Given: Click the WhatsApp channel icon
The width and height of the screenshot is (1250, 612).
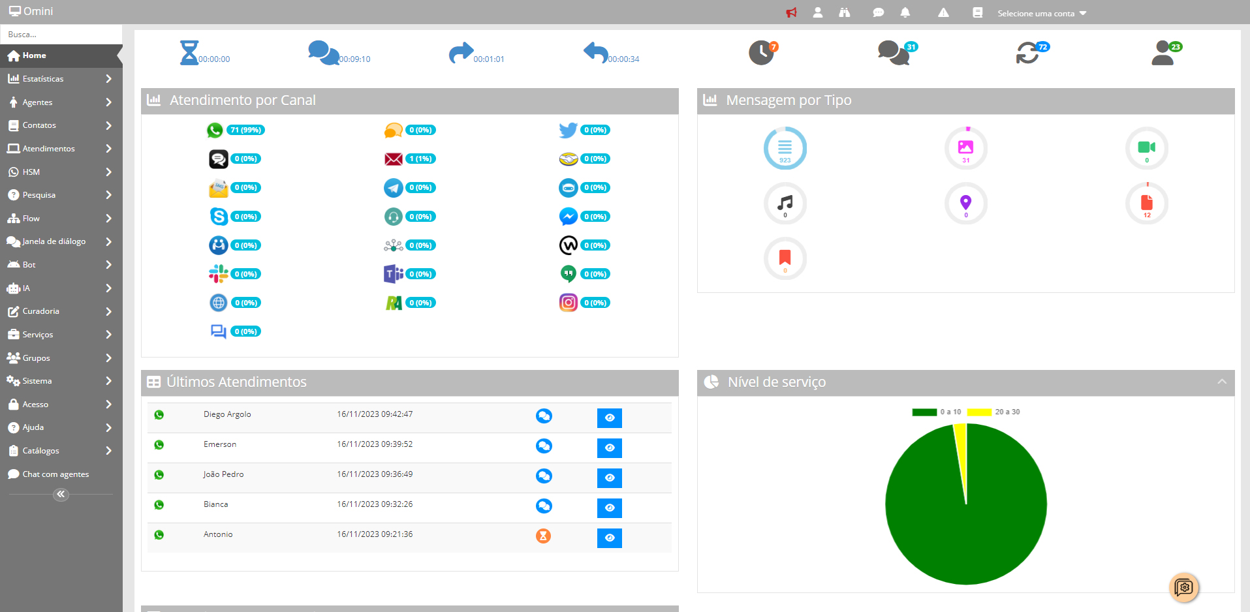Looking at the screenshot, I should 215,130.
